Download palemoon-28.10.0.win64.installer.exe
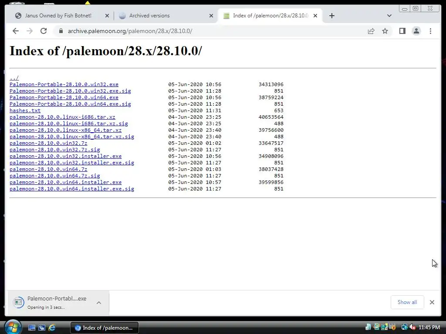This screenshot has height=334, width=446. click(65, 182)
